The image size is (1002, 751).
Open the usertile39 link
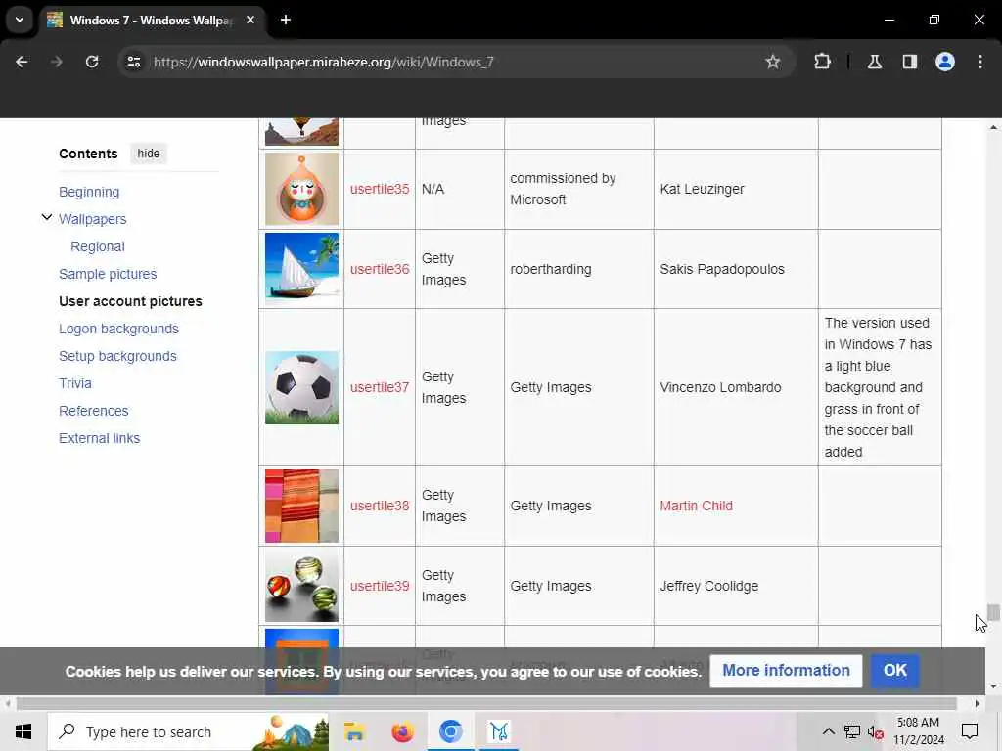point(380,586)
